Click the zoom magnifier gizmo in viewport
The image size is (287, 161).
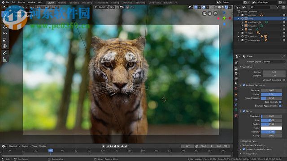point(215,13)
